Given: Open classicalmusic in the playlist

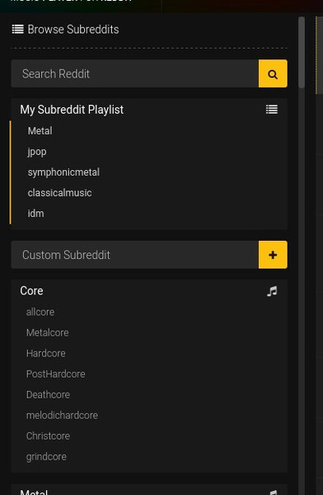Looking at the screenshot, I should click(x=59, y=192).
